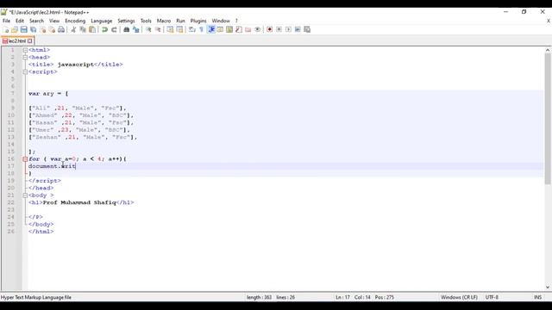Click the Open file toolbar icon
552x310 pixels.
pos(15,29)
